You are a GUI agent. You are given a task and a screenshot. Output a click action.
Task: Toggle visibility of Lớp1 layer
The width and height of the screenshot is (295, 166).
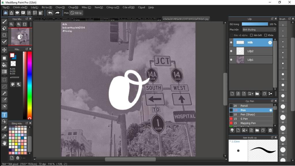point(231,60)
